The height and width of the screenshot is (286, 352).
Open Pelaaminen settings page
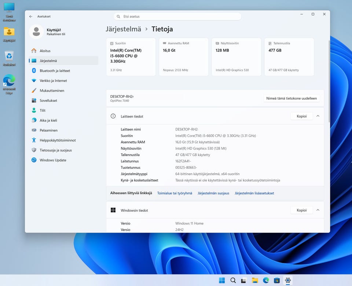point(64,130)
